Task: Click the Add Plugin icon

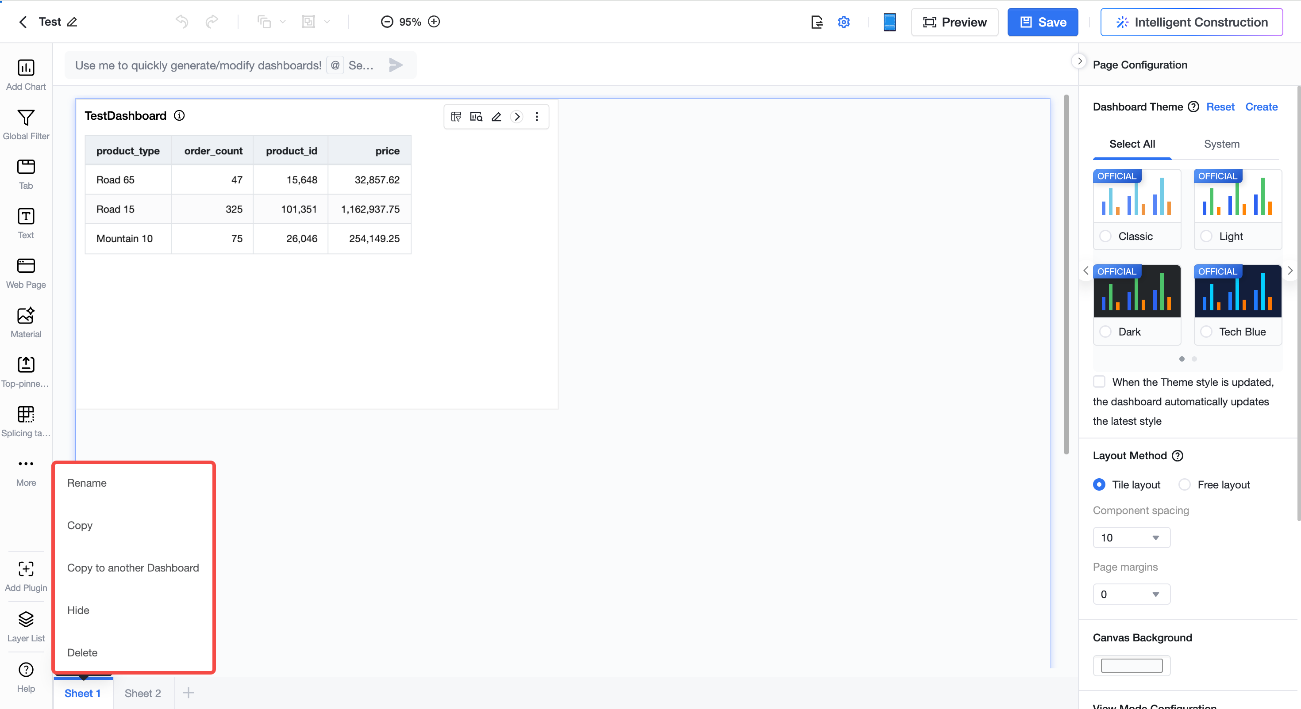Action: (x=26, y=569)
